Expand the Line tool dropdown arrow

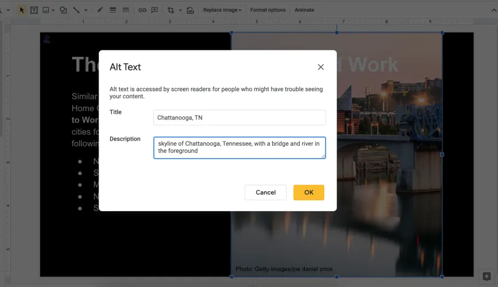coord(85,10)
